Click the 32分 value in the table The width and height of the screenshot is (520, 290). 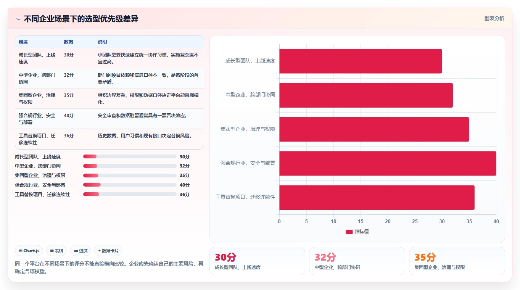(x=69, y=75)
